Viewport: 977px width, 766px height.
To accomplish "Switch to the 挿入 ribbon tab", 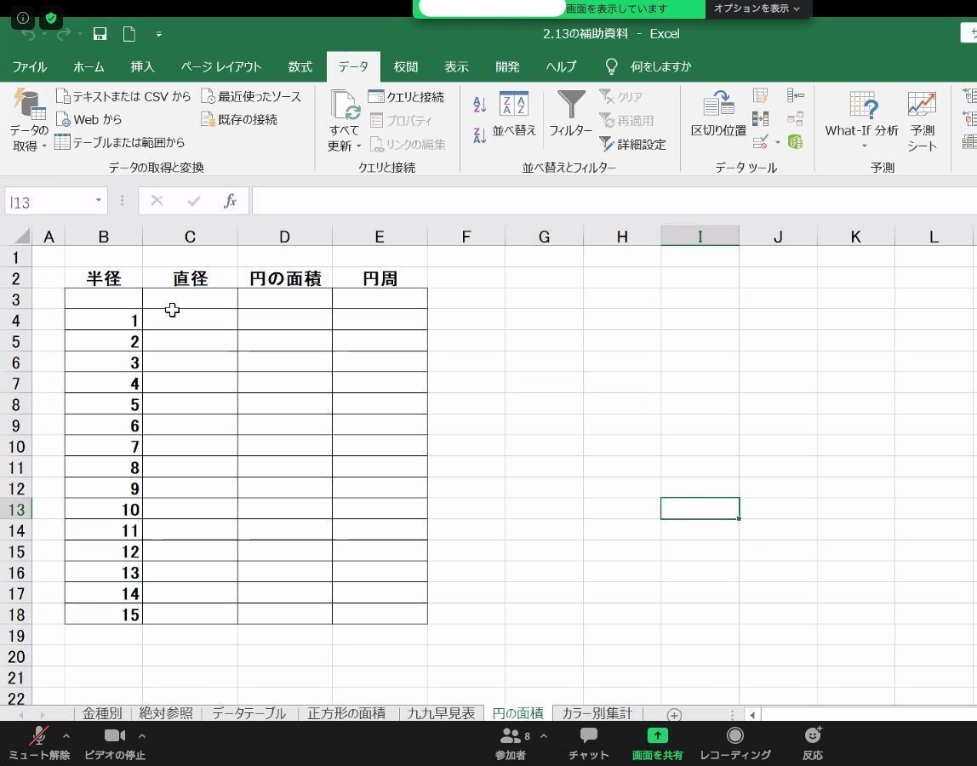I will [x=142, y=66].
